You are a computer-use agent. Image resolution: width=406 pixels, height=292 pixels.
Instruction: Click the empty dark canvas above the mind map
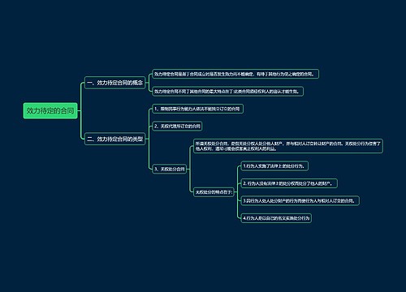(203, 32)
